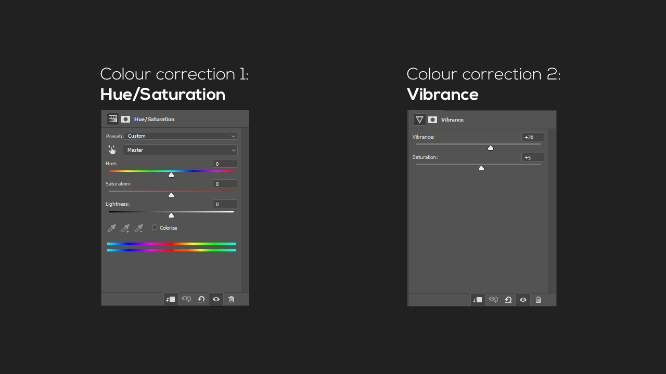Click the Saturation slider handle in Vibrance panel

481,168
